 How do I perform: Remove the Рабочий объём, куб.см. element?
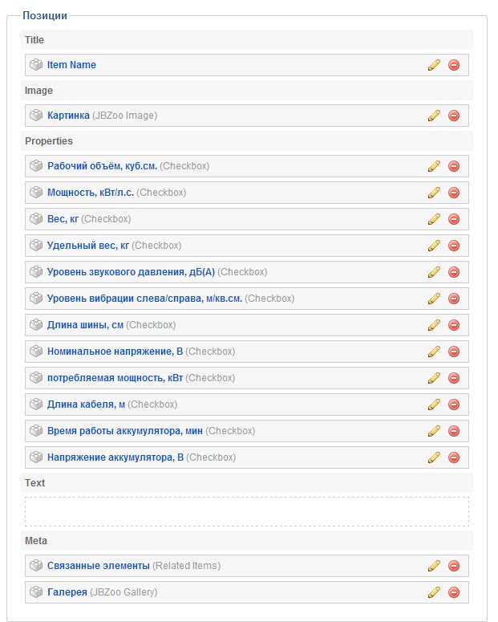(x=454, y=166)
